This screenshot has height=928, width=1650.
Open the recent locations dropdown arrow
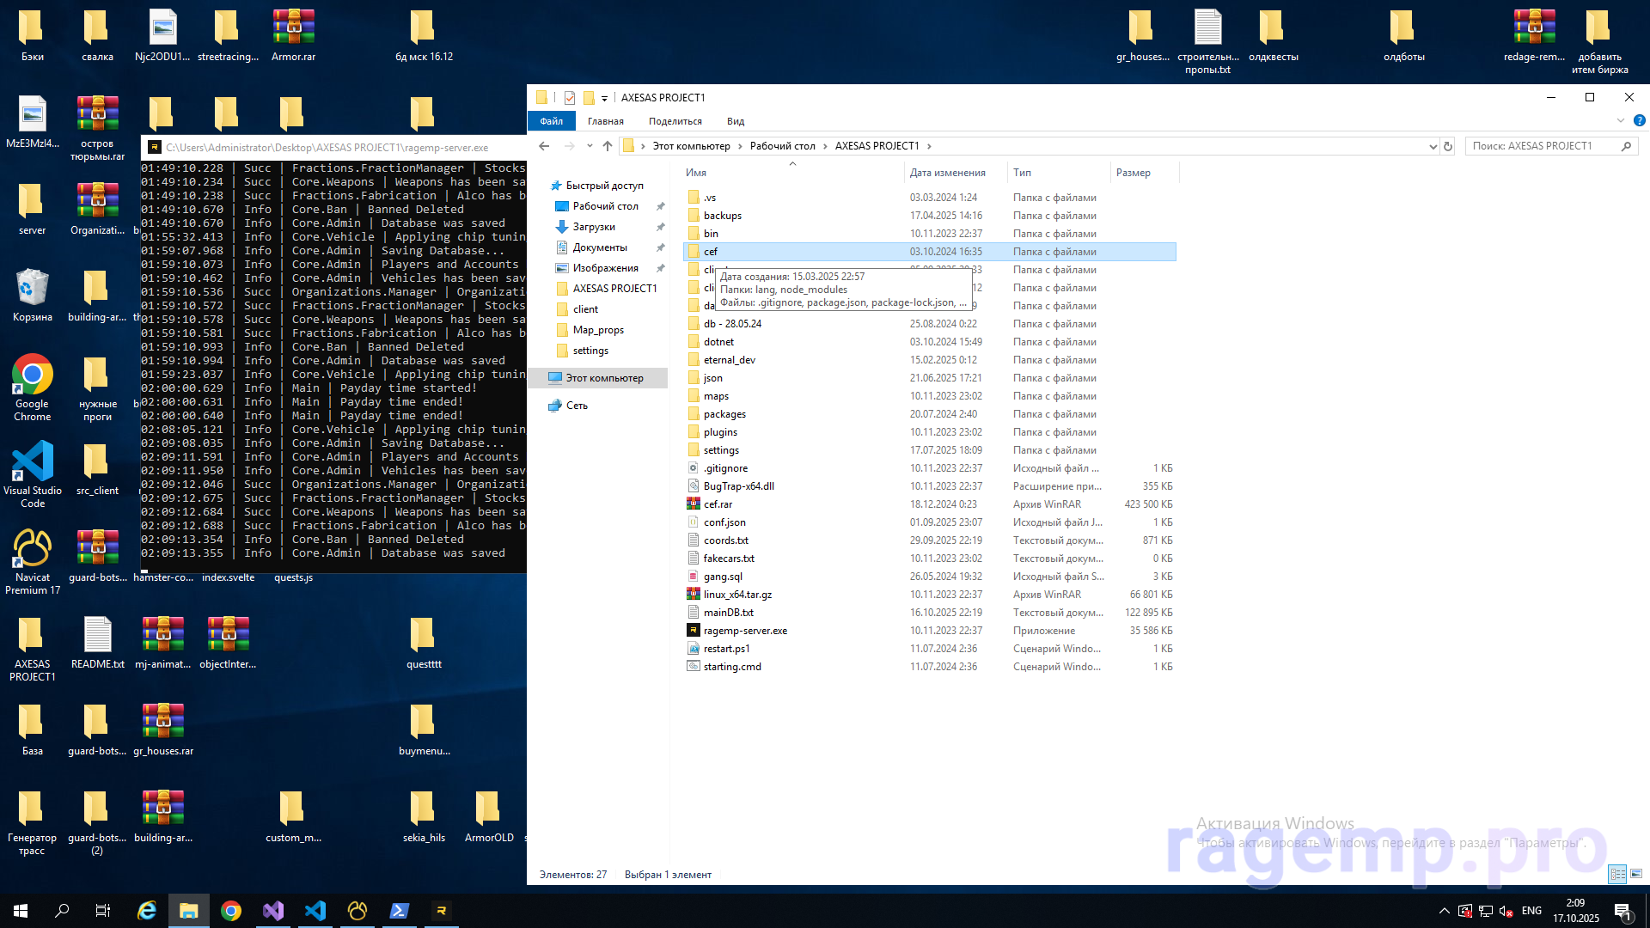(x=590, y=146)
